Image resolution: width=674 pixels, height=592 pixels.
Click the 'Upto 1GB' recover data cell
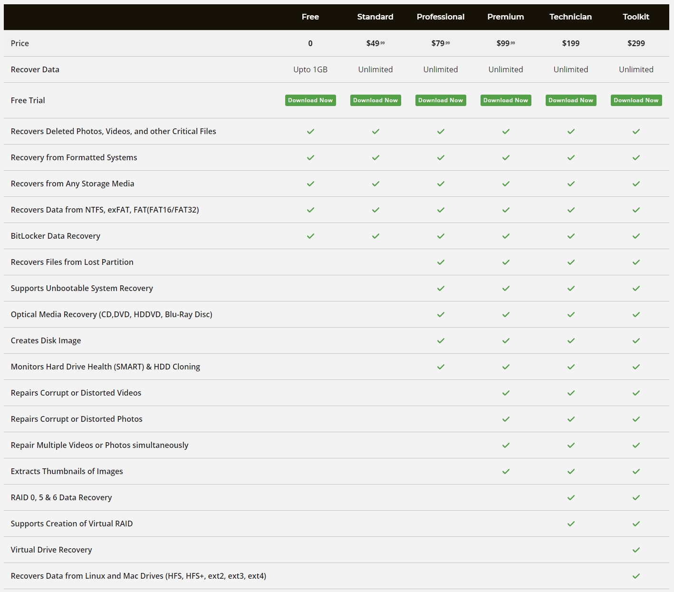pos(310,69)
